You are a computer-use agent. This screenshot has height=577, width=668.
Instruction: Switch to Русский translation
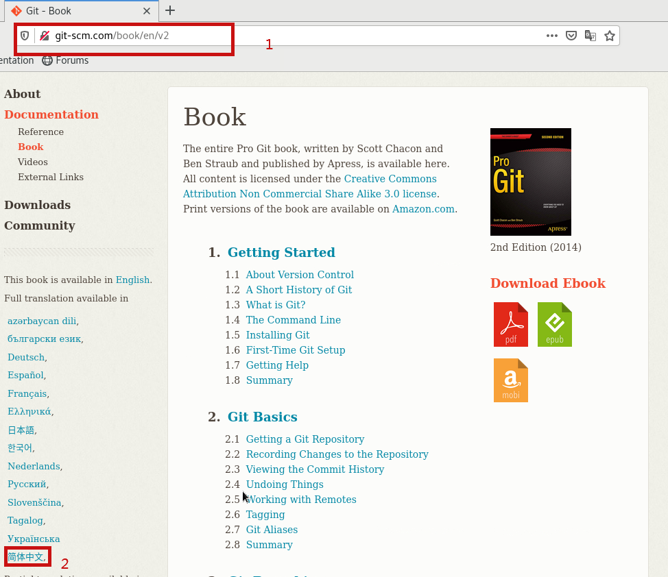tap(27, 484)
